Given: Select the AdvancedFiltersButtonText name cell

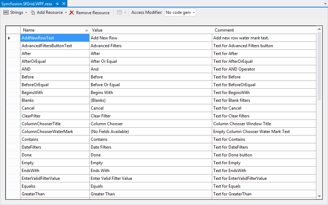Looking at the screenshot, I should coord(55,46).
